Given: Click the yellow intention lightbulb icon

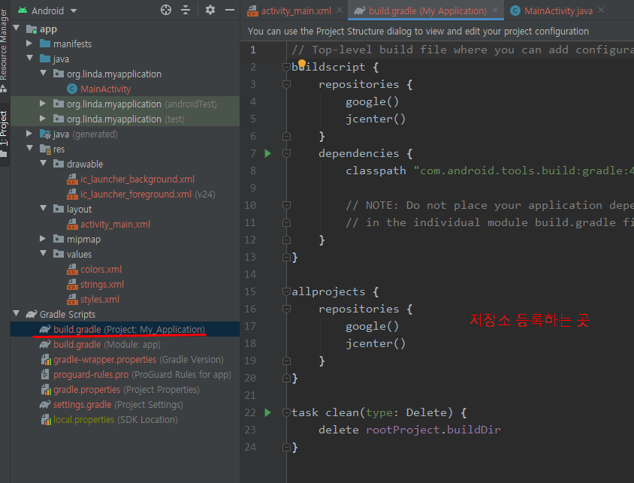Looking at the screenshot, I should click(302, 63).
